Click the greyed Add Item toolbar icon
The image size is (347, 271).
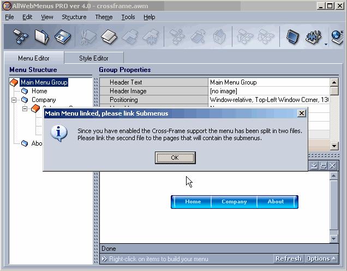click(x=177, y=37)
